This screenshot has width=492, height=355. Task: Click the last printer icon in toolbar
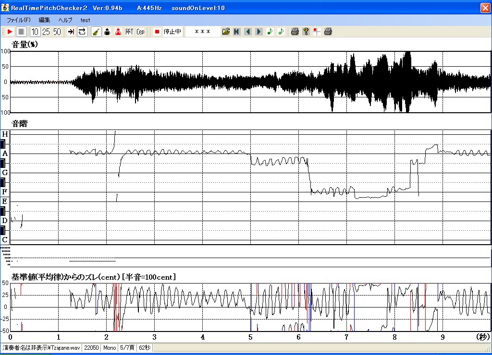click(x=328, y=32)
